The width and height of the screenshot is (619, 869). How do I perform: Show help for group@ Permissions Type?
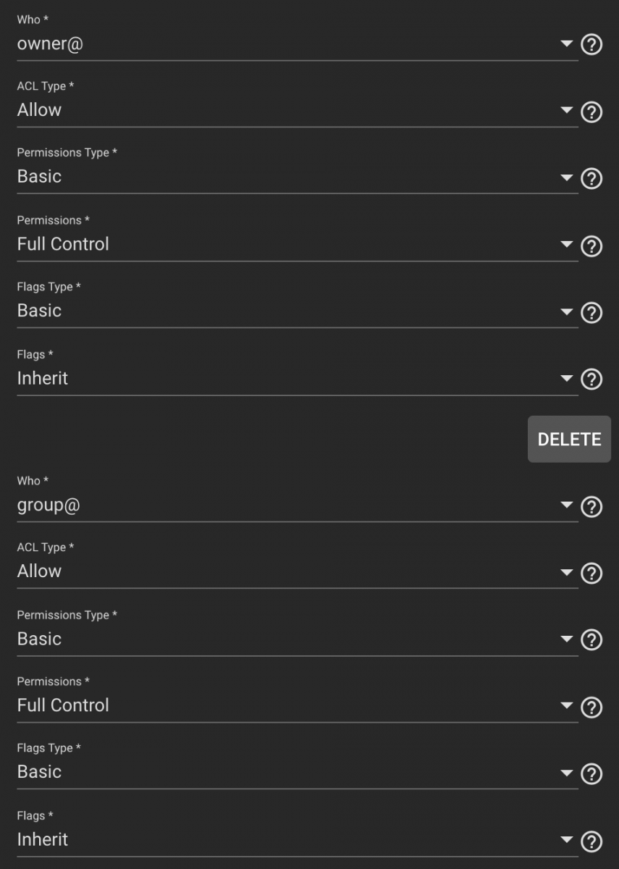coord(591,640)
